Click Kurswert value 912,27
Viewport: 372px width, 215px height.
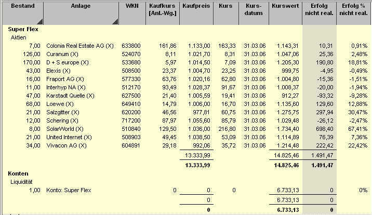coord(290,96)
